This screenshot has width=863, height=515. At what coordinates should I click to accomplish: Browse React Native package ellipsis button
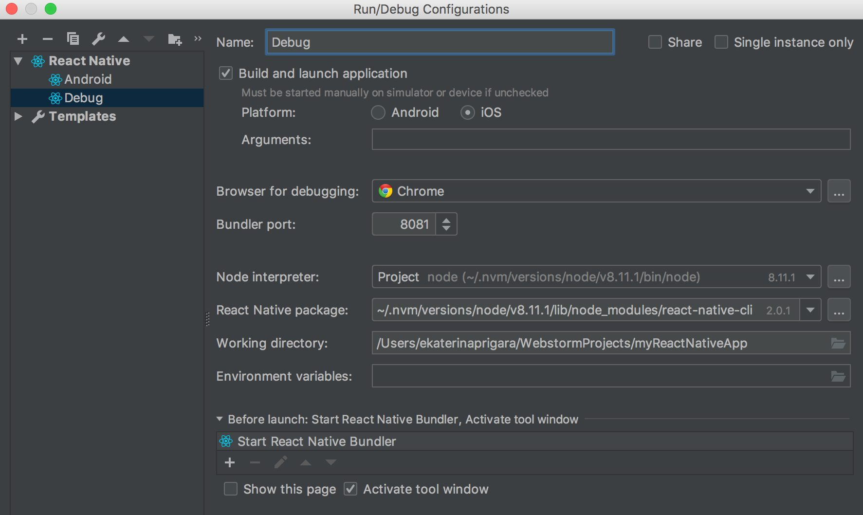click(839, 310)
